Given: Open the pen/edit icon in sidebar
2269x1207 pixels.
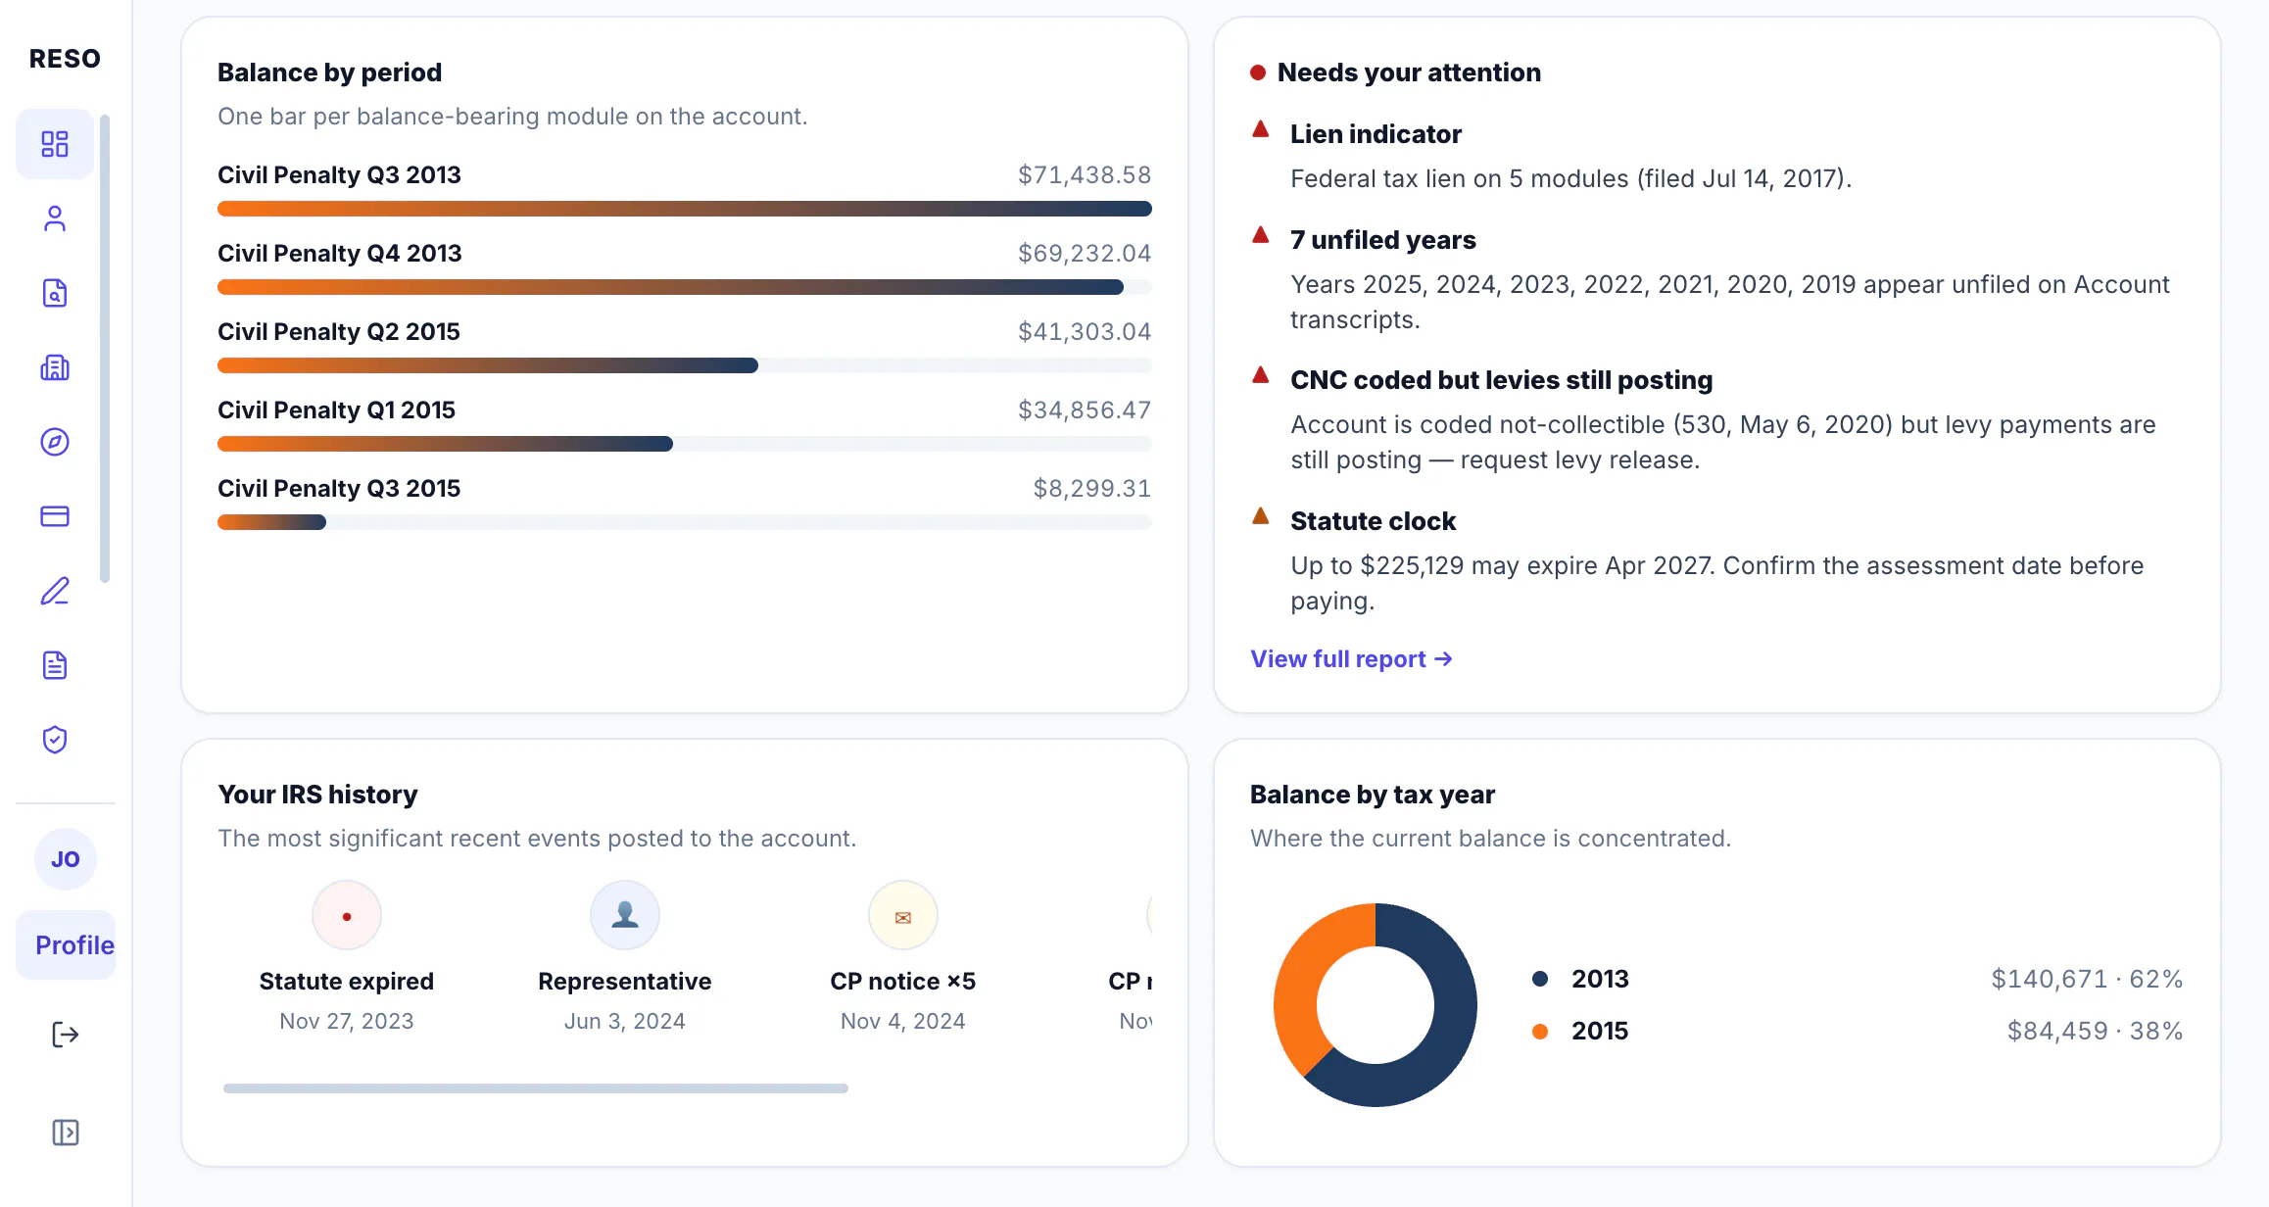Looking at the screenshot, I should (x=55, y=591).
